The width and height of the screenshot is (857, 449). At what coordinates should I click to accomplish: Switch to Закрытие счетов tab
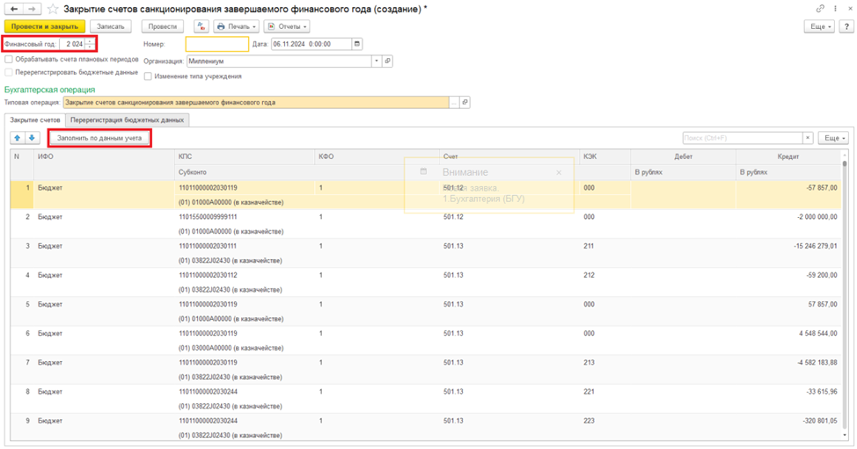click(x=35, y=120)
